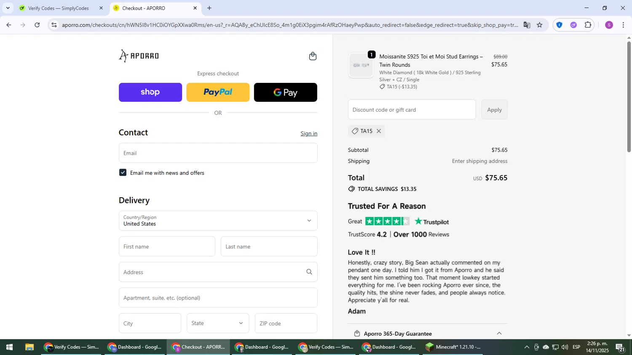Close the Checkout - APORRO tab
The width and height of the screenshot is (632, 355).
(195, 8)
